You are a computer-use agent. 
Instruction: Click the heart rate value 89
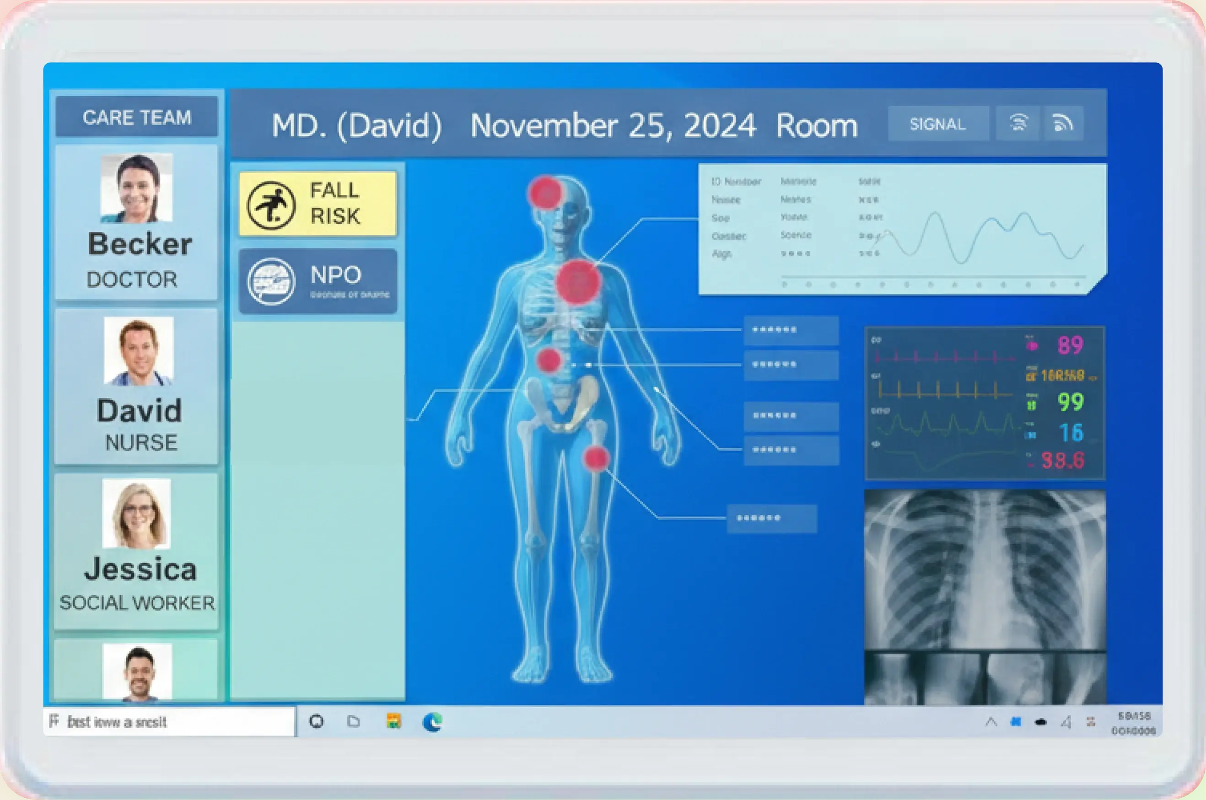[1070, 345]
